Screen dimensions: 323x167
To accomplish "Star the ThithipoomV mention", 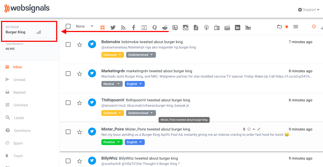I will [x=80, y=103].
